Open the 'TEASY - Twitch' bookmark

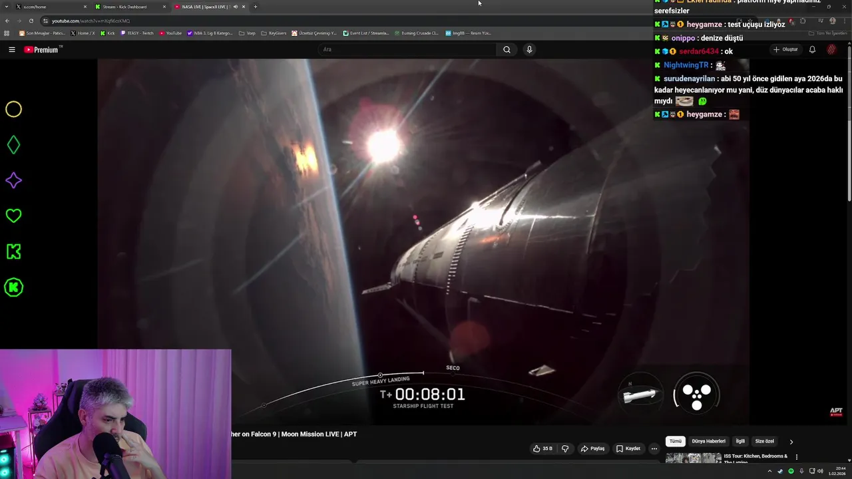tap(137, 33)
